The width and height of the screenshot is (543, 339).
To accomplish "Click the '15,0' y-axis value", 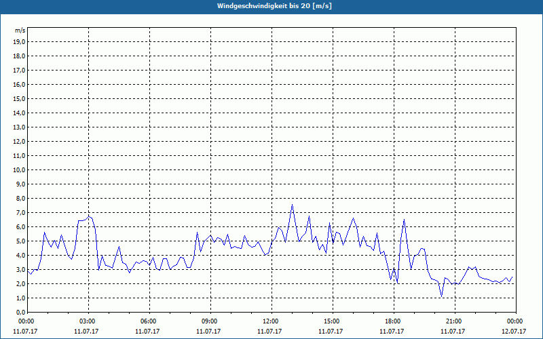I will click(19, 98).
